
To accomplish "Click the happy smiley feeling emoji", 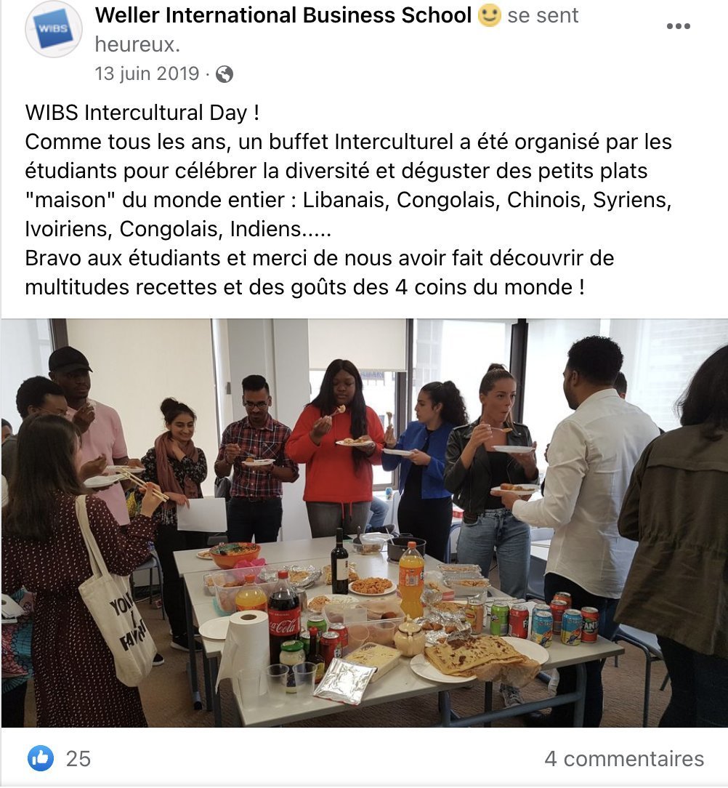I will pyautogui.click(x=490, y=15).
